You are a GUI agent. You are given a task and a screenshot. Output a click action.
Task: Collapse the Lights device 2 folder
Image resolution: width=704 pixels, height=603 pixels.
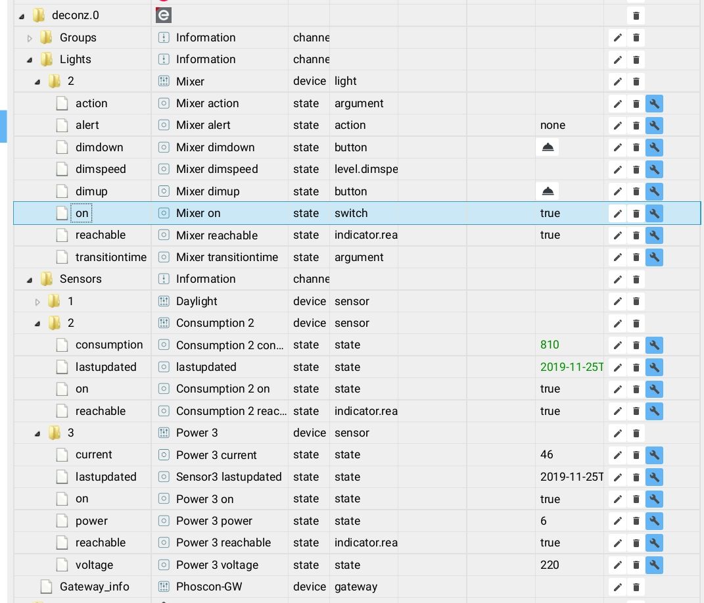click(37, 82)
